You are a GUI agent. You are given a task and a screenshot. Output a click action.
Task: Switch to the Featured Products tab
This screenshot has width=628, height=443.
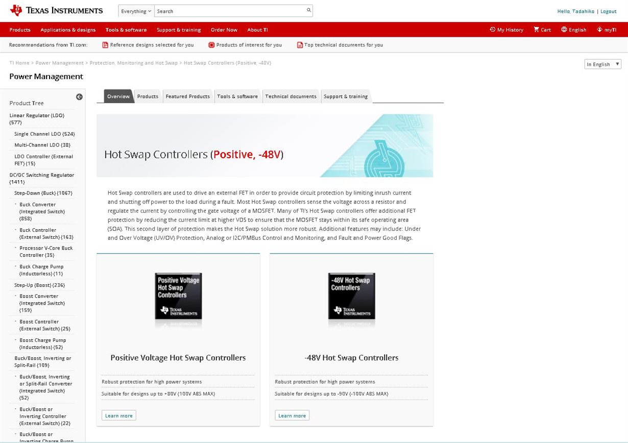click(x=188, y=96)
